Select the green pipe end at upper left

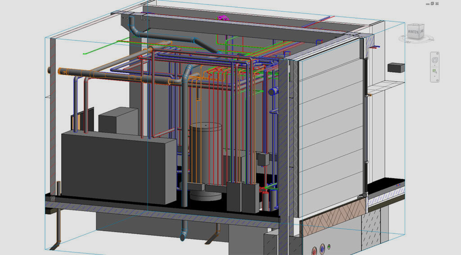point(85,53)
